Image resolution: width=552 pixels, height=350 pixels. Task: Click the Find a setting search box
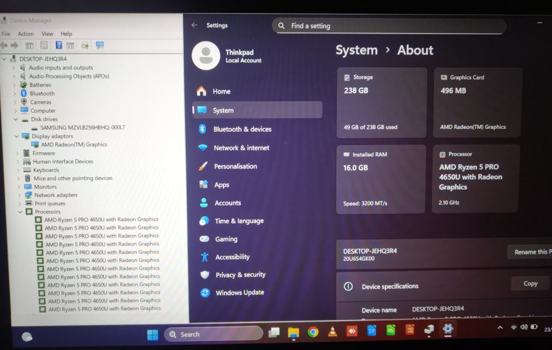coord(389,26)
